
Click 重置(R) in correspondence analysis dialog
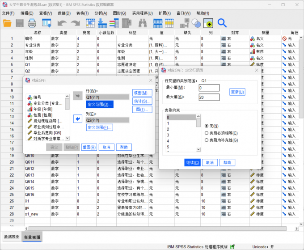89,147
